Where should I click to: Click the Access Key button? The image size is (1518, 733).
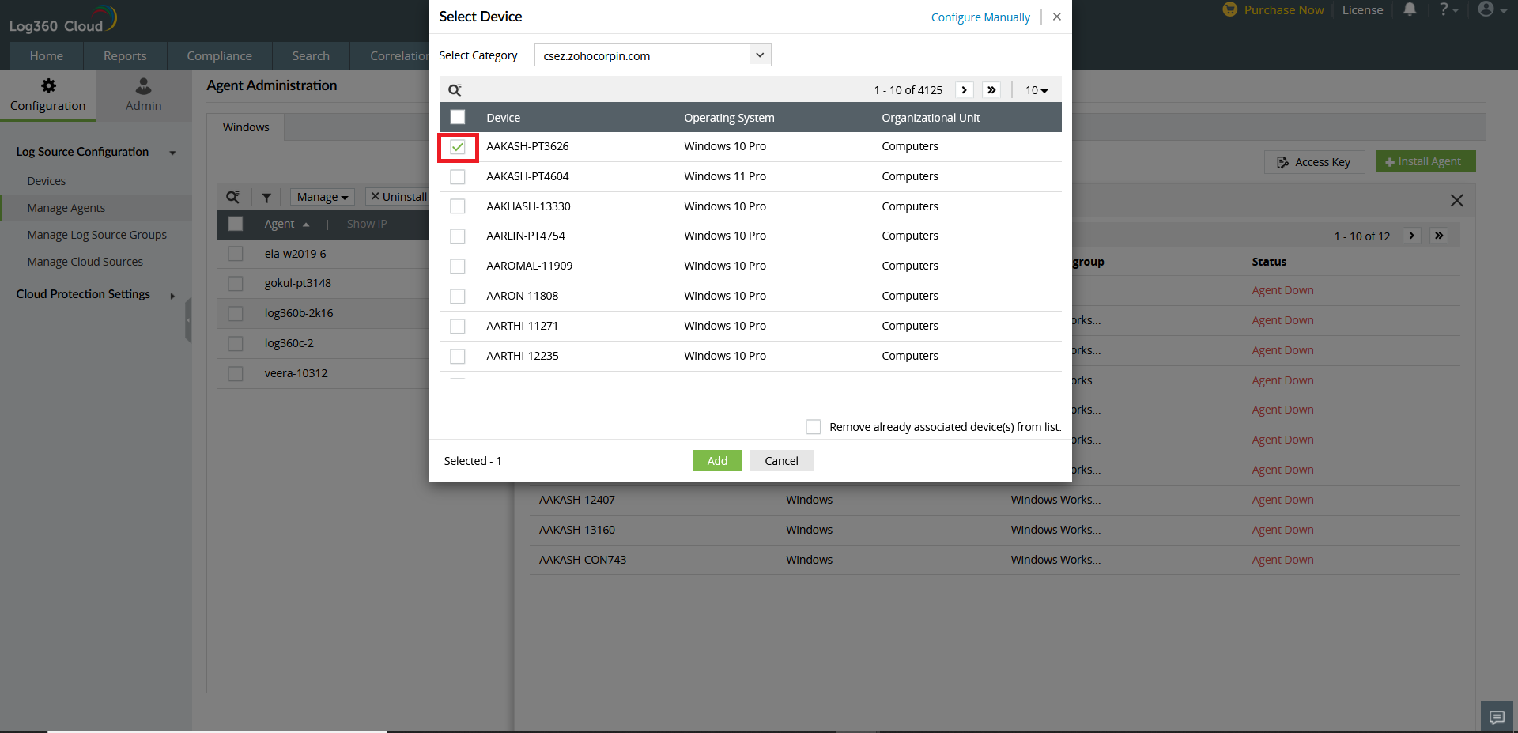(1314, 162)
